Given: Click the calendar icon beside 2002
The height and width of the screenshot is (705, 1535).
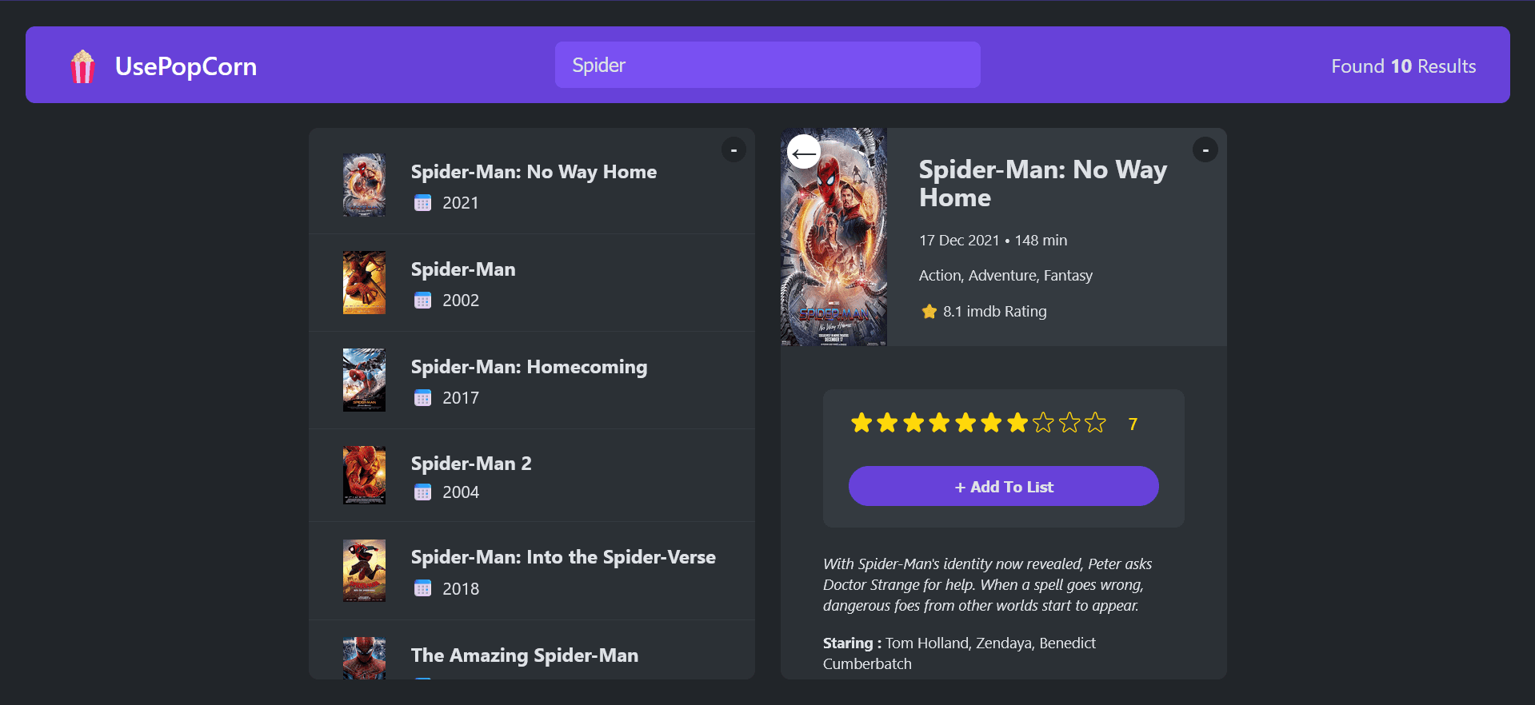Looking at the screenshot, I should tap(422, 301).
